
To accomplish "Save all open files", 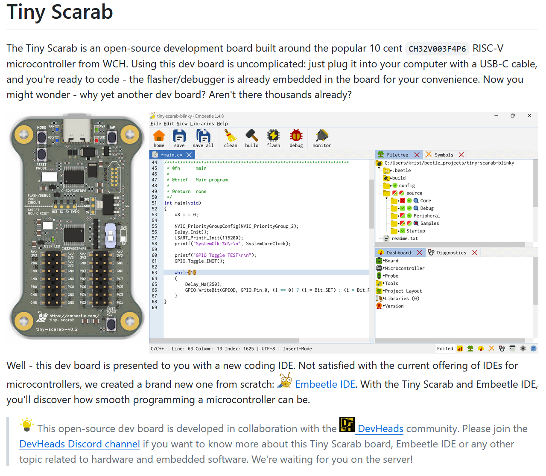I will point(203,136).
